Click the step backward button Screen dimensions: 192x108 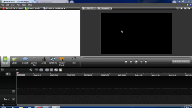pos(131,62)
